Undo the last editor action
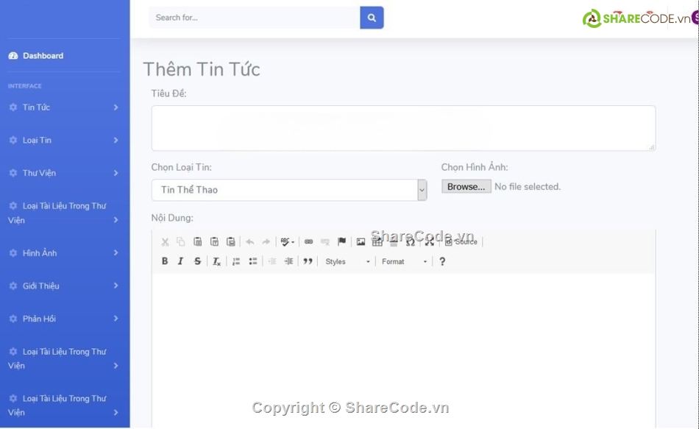This screenshot has width=699, height=429. (x=250, y=241)
